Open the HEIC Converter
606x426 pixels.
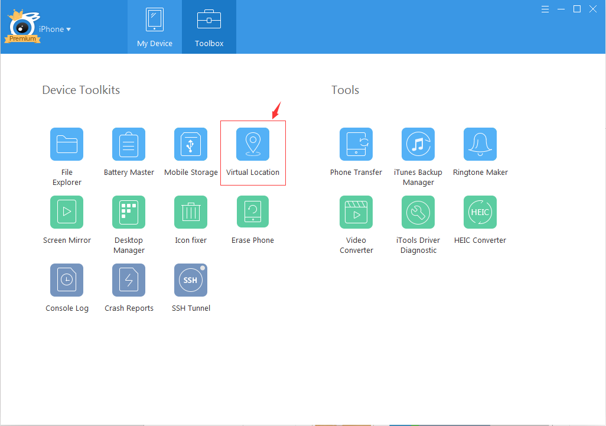tap(480, 212)
